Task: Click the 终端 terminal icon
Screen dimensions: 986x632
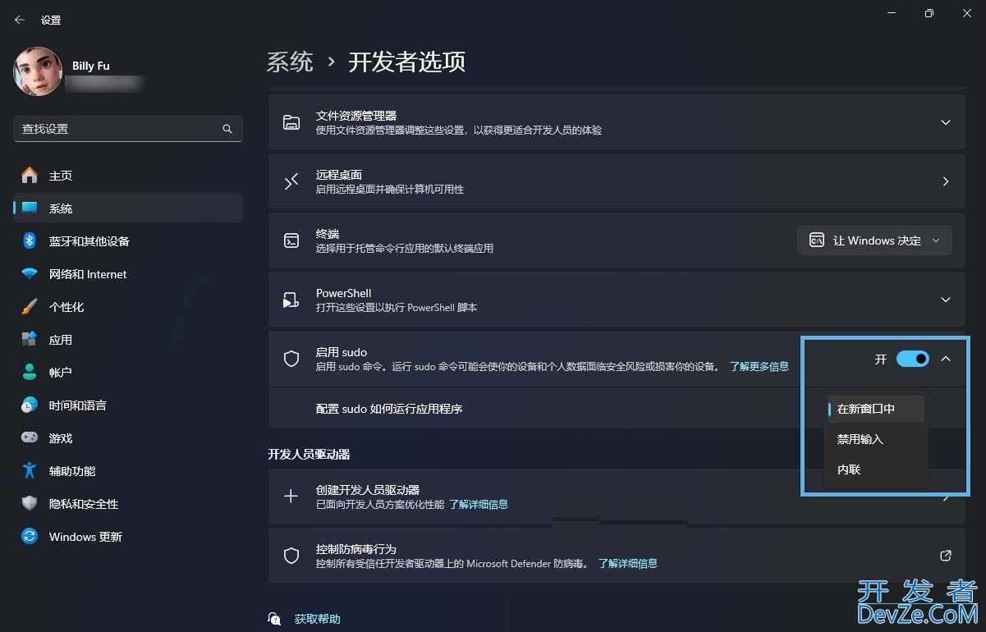Action: 291,240
